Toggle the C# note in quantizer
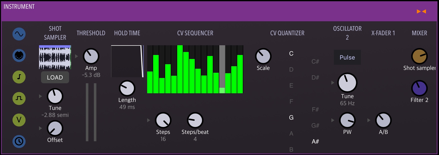 click(x=315, y=61)
